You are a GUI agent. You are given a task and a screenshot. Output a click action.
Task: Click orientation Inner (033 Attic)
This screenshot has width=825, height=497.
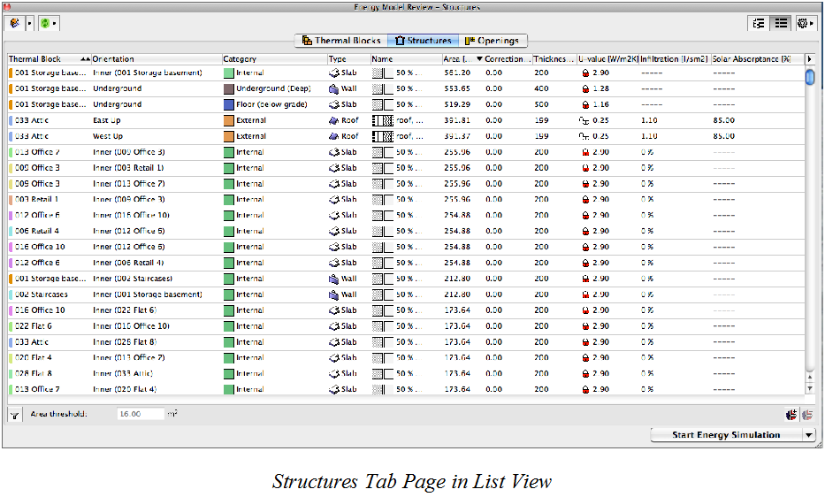tap(123, 373)
